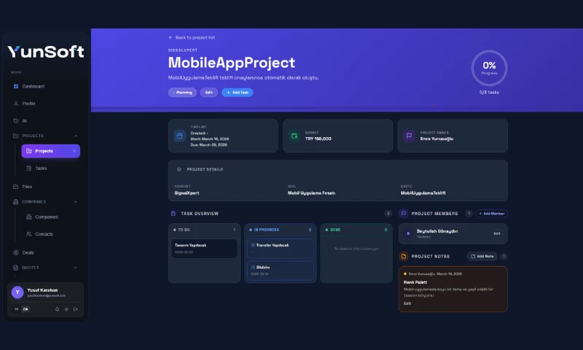Click the SignalXpert account value
Image resolution: width=583 pixels, height=350 pixels.
(x=187, y=193)
